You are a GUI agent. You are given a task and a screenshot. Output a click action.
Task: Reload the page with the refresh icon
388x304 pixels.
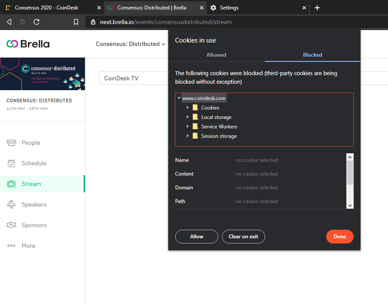[x=36, y=22]
